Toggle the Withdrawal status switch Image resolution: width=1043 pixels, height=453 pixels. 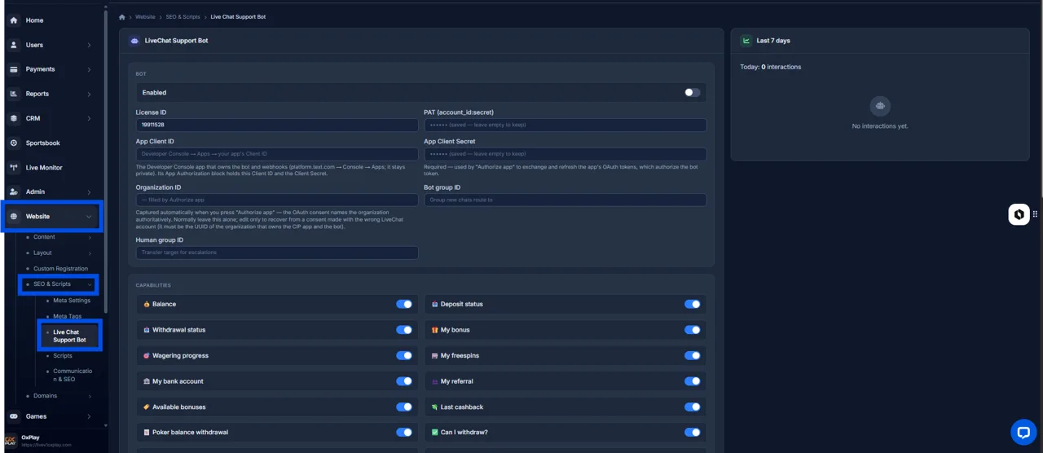tap(404, 330)
